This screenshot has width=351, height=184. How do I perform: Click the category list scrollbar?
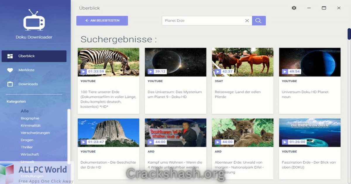click(x=69, y=136)
